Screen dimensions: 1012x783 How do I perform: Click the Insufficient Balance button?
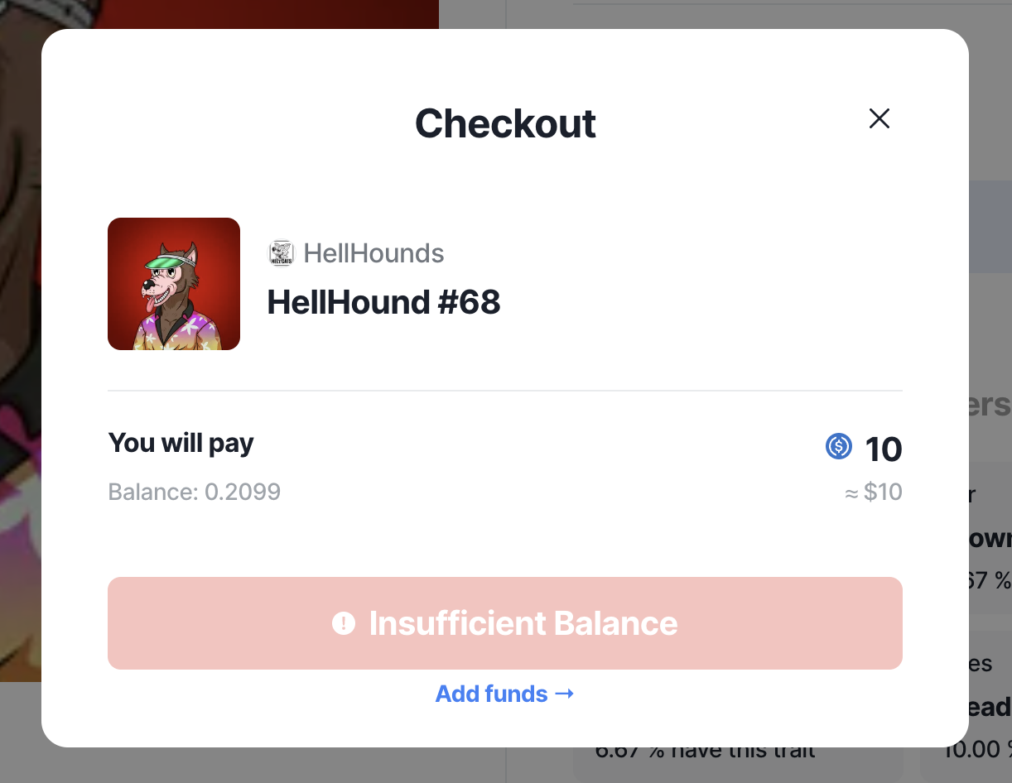pyautogui.click(x=505, y=623)
